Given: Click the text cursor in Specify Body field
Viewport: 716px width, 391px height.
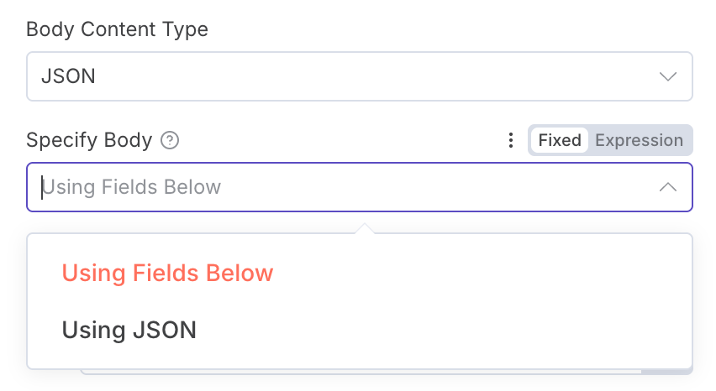Looking at the screenshot, I should 43,187.
